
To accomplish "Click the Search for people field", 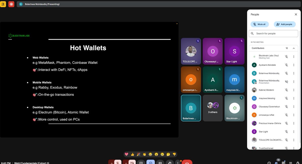I will 273,33.
